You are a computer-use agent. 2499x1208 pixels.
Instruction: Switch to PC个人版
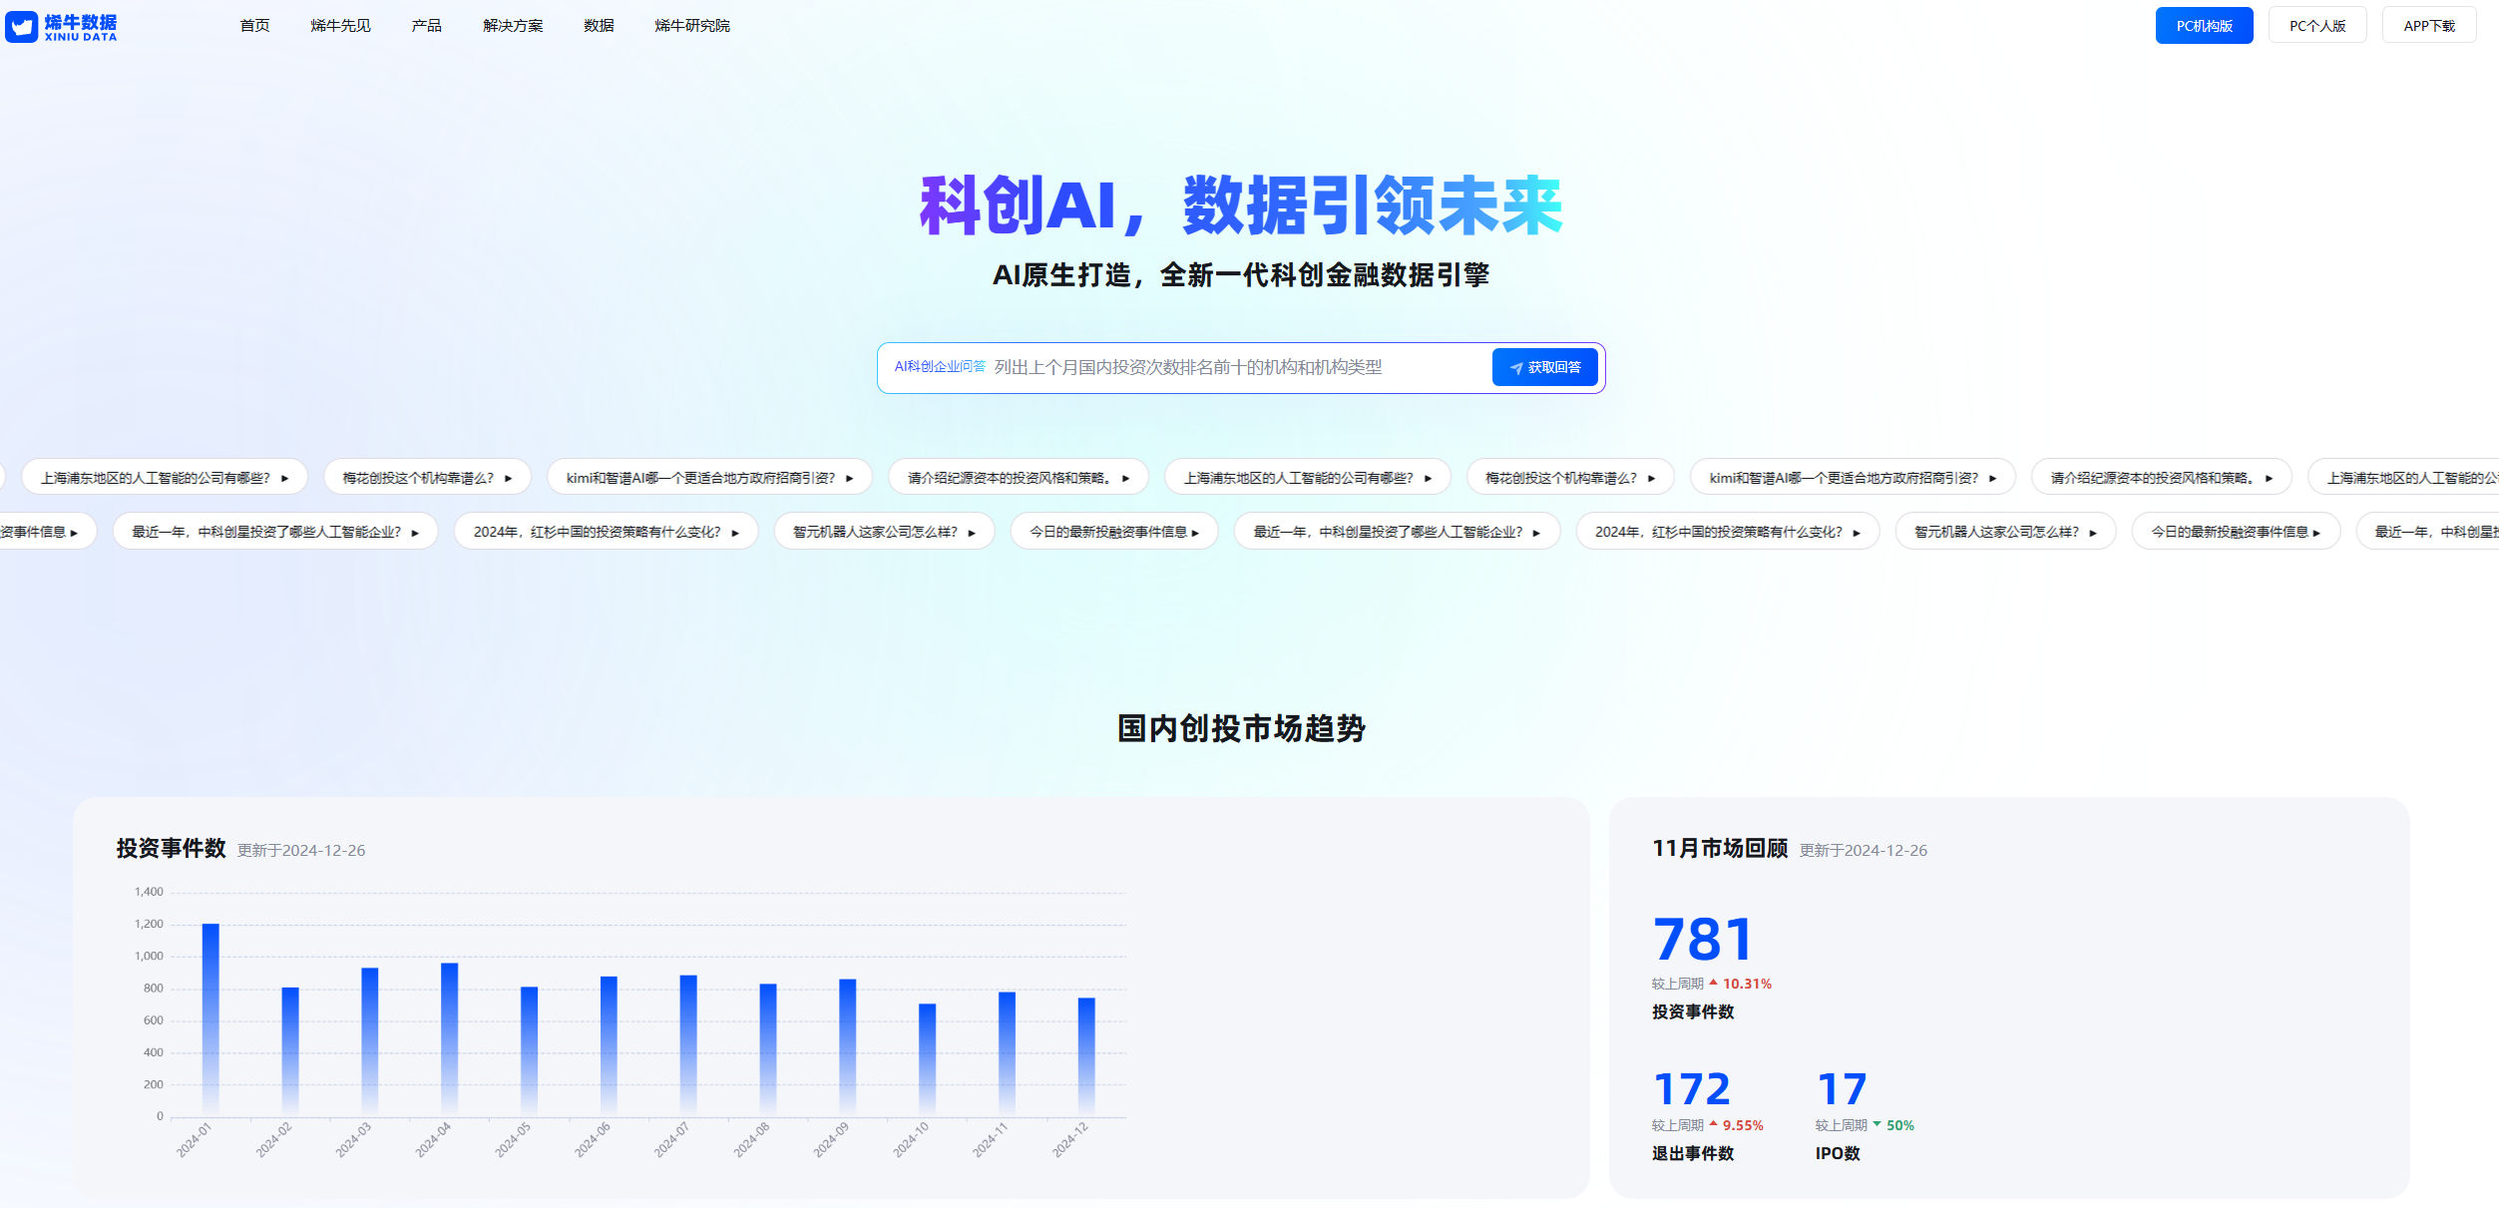[x=2316, y=24]
